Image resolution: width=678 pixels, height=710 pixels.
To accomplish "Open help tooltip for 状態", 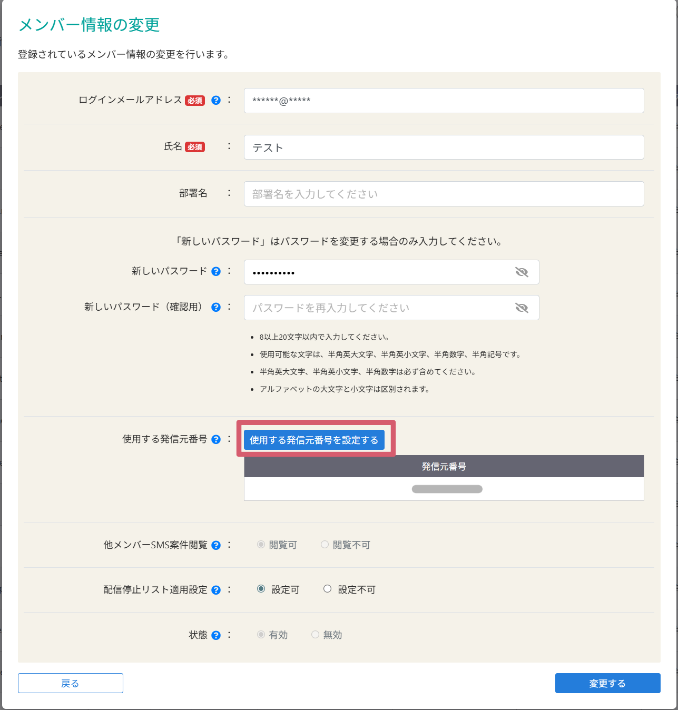I will tap(215, 635).
